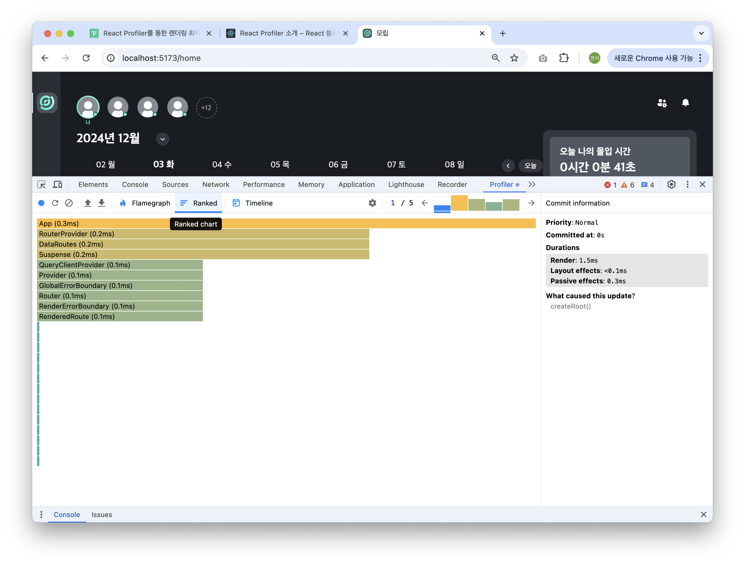This screenshot has width=745, height=565.
Task: Save profile with the download arrow icon
Action: pyautogui.click(x=101, y=203)
